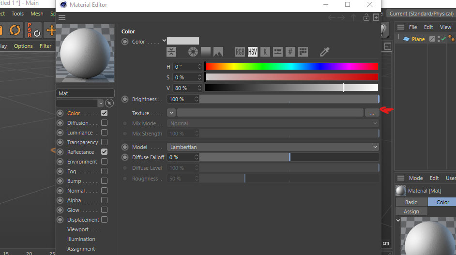Click the Brightness value stepper arrows
This screenshot has width=456, height=255.
point(197,99)
